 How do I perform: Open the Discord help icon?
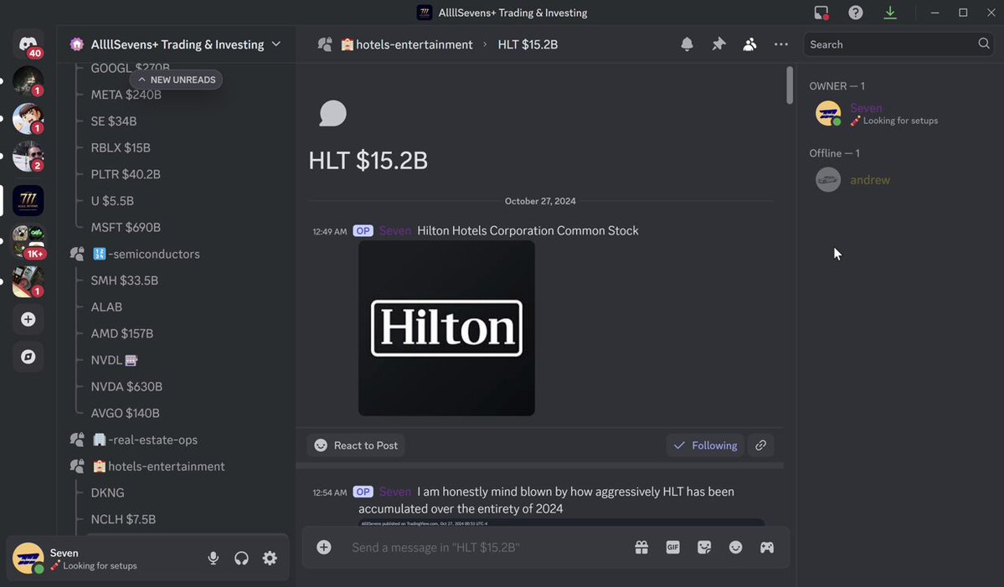856,13
